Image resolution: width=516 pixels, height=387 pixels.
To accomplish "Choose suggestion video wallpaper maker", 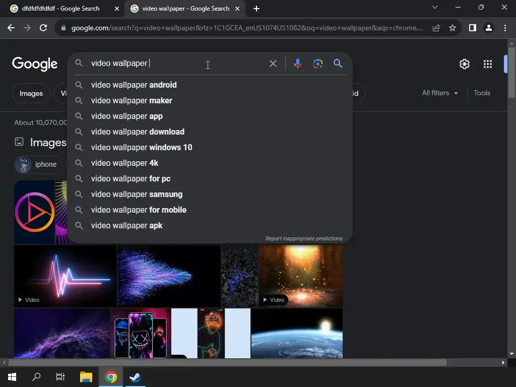I will click(210, 101).
